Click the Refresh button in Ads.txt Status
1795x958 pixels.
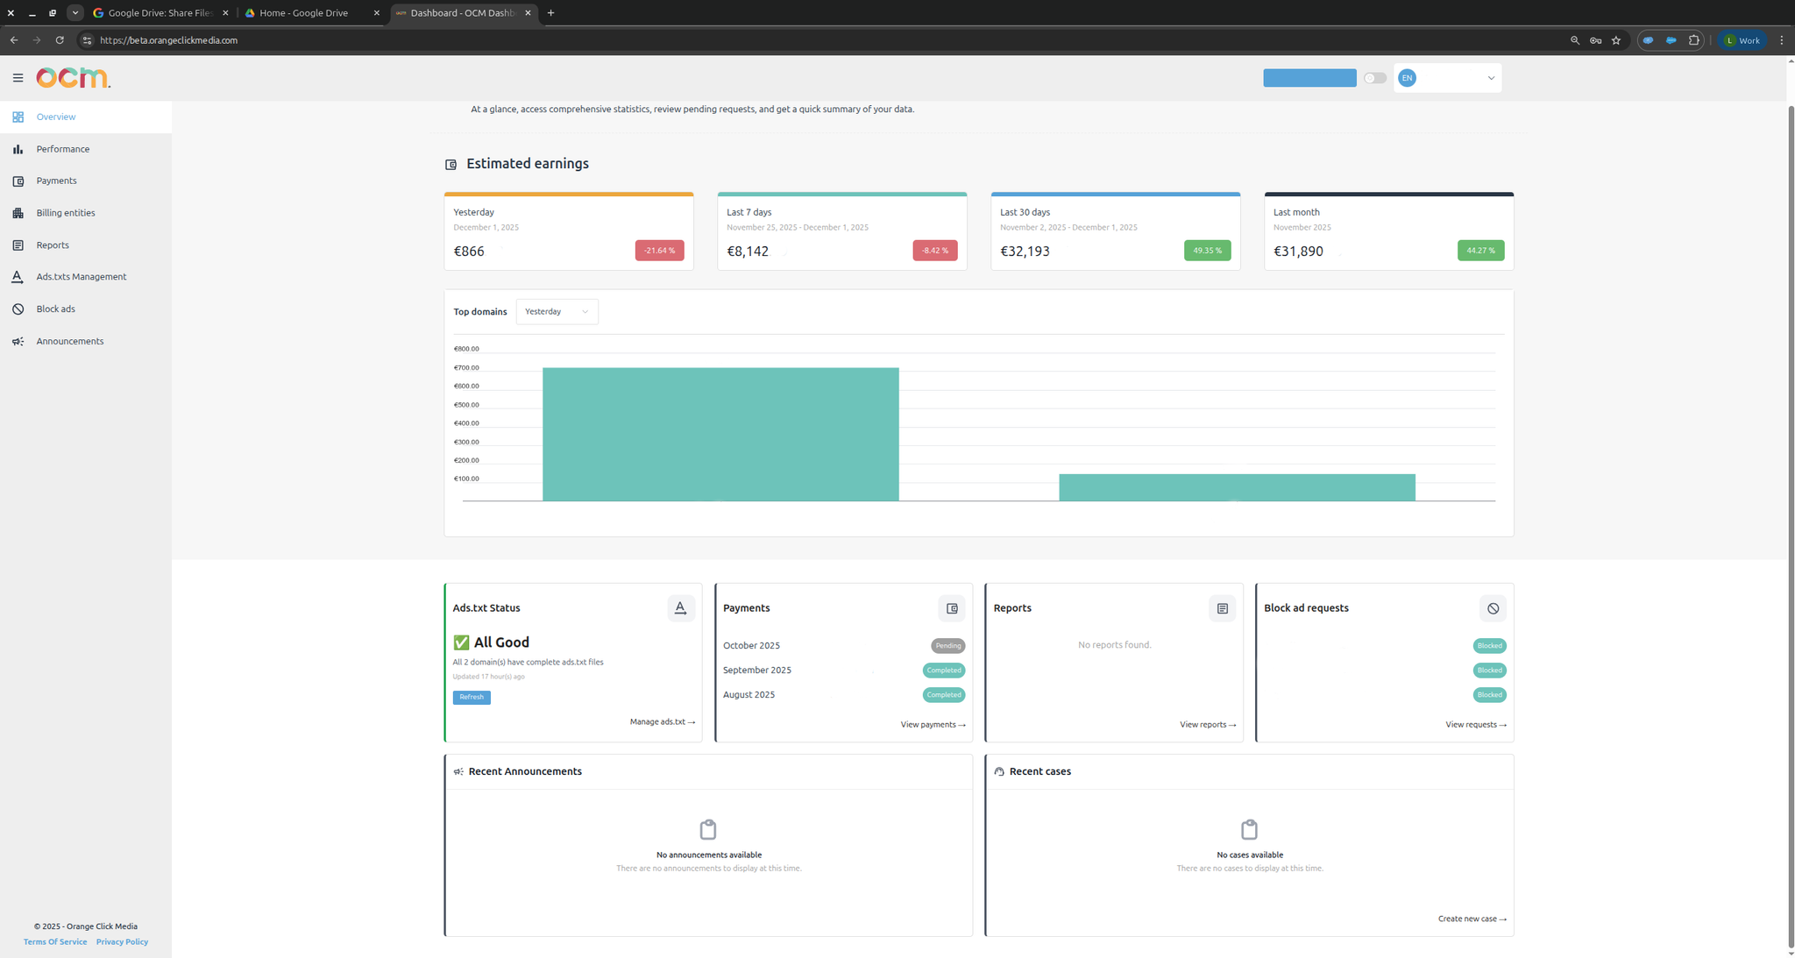coord(472,697)
